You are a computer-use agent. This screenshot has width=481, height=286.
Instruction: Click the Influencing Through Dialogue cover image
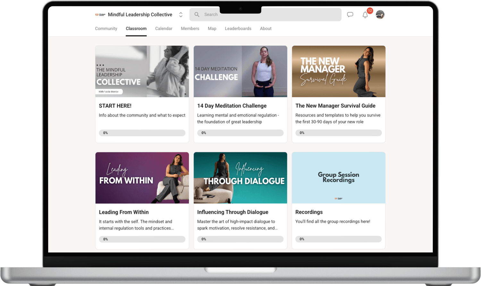tap(240, 178)
